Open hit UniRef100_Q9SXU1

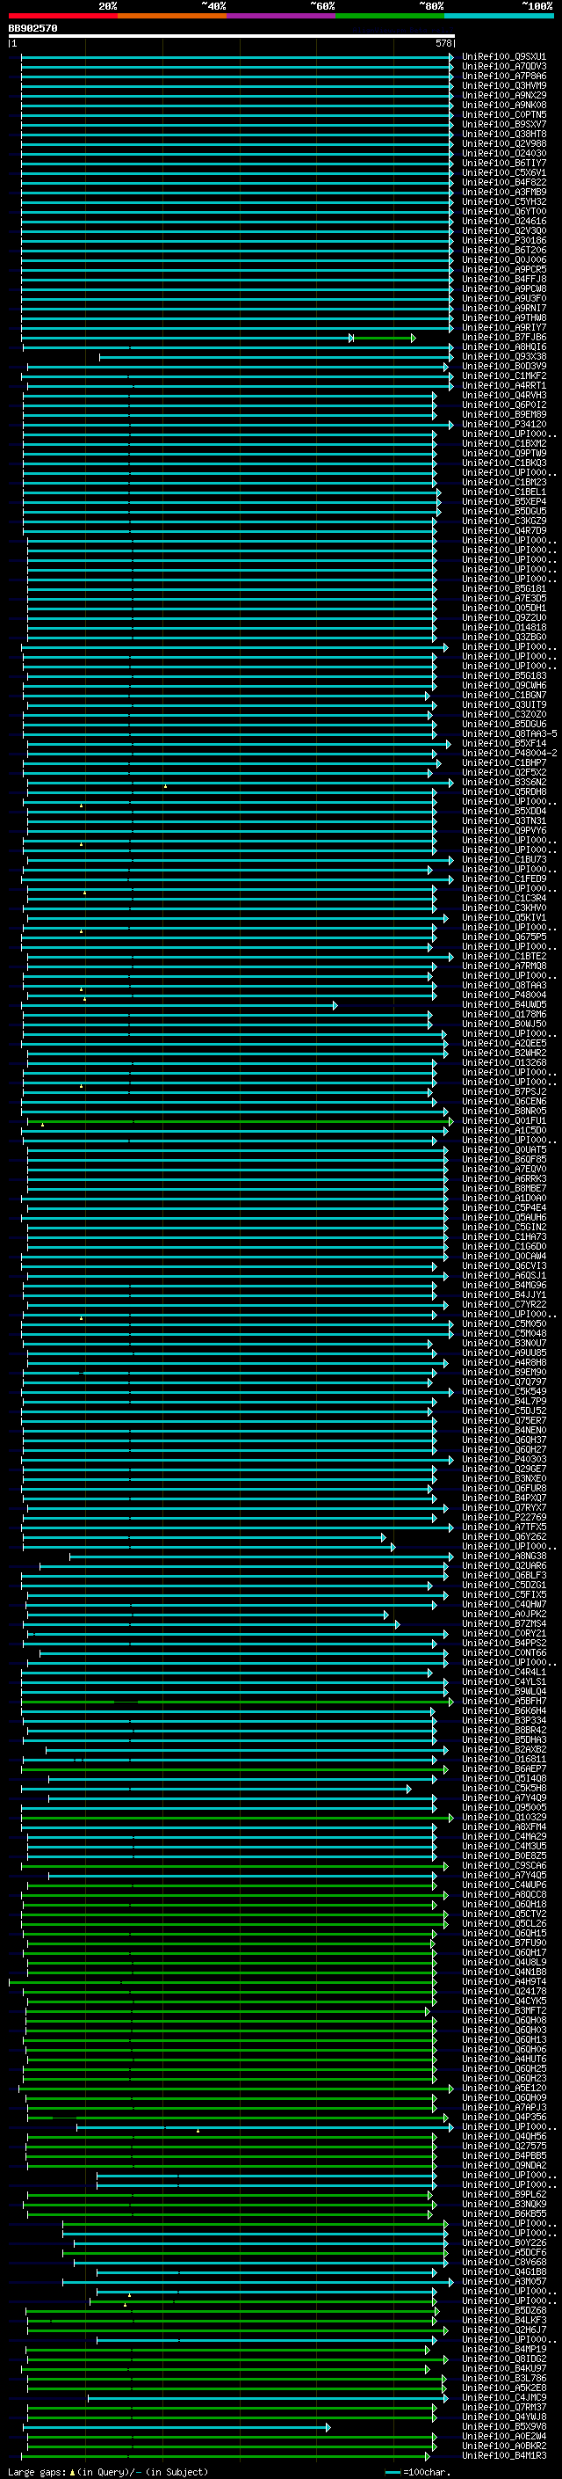coord(503,57)
